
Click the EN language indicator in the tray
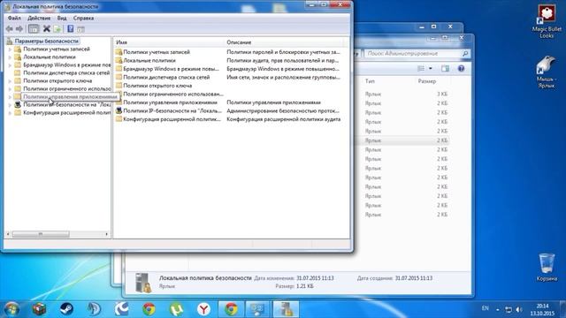coord(486,308)
